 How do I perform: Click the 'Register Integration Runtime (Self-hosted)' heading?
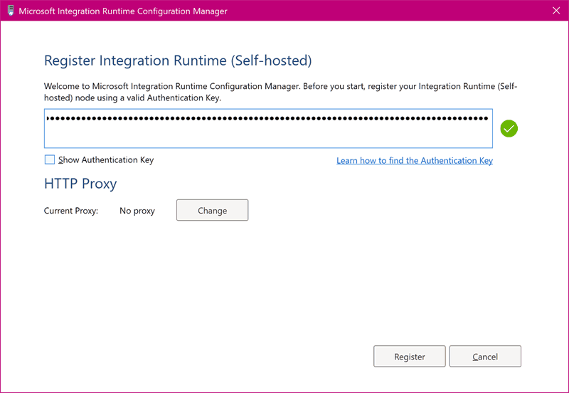point(178,61)
